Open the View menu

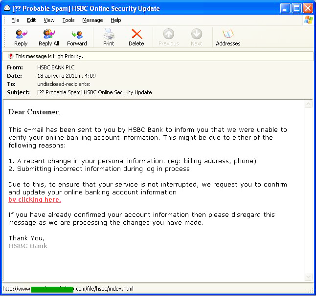click(49, 20)
